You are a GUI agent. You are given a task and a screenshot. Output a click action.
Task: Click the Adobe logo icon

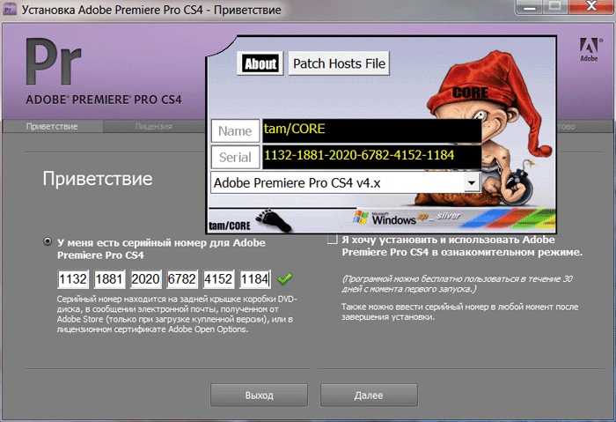(590, 49)
